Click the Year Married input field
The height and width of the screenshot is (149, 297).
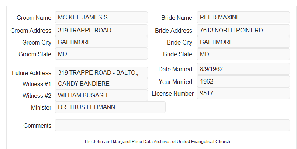[243, 81]
